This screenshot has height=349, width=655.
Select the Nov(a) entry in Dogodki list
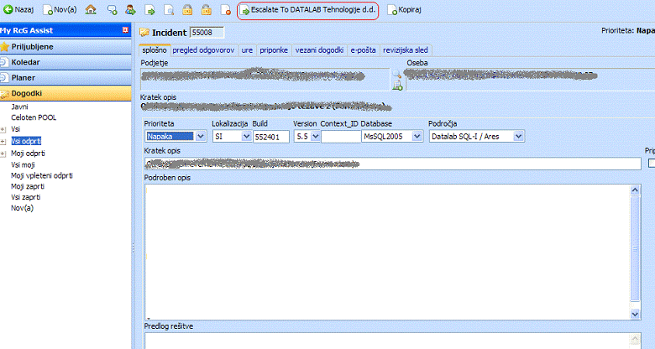[x=22, y=208]
